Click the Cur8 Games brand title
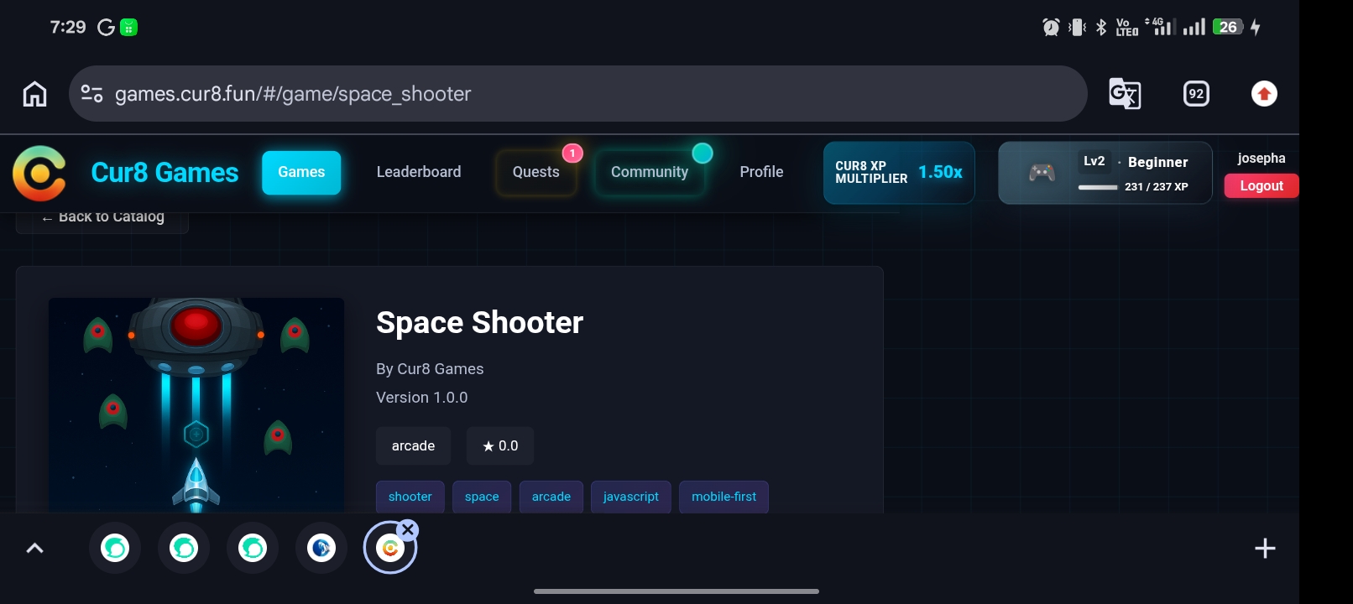 tap(165, 173)
